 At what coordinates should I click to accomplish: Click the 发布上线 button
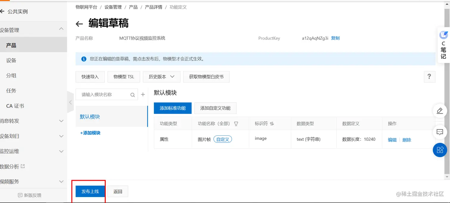[90, 191]
